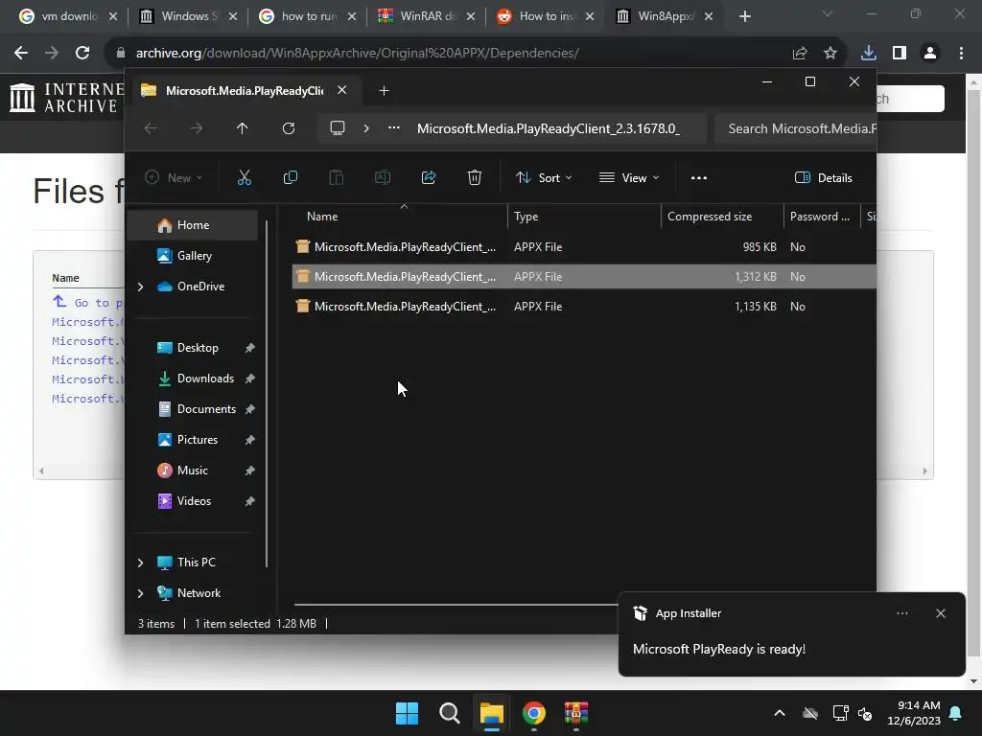Close the Microsoft.Media.PlayReadyClient Explorer tab

[x=342, y=90]
